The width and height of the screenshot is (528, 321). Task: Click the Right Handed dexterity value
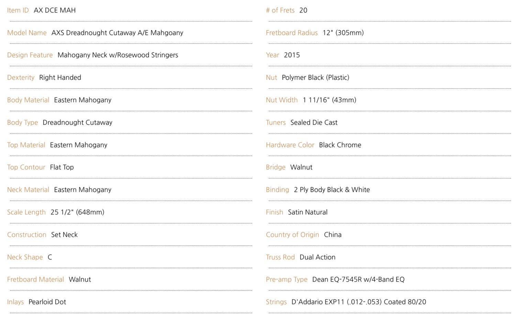[60, 77]
